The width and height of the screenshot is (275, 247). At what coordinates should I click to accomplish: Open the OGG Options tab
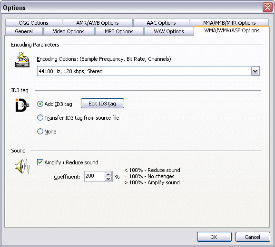click(33, 23)
